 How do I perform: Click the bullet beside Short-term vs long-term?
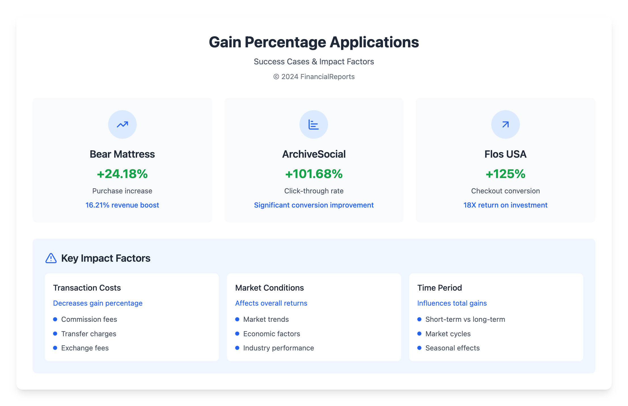tap(419, 319)
